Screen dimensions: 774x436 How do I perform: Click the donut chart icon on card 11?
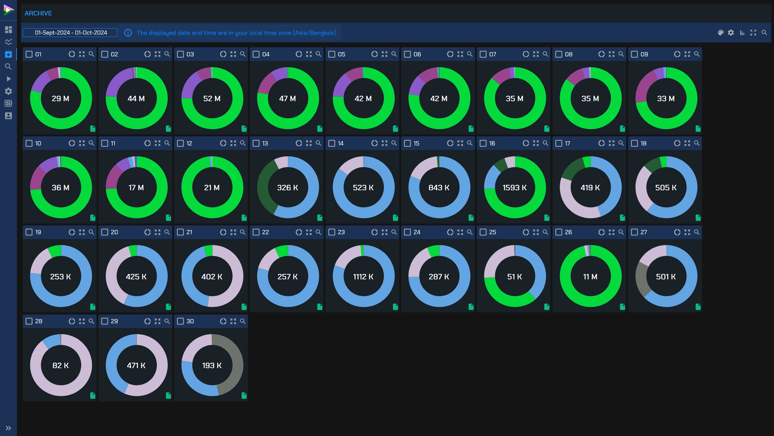point(147,143)
